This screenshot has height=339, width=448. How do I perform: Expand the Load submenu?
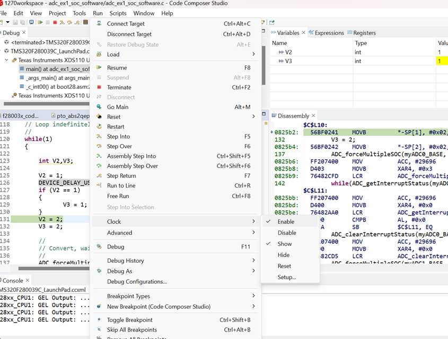[x=113, y=55]
